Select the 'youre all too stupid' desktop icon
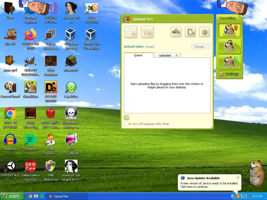Image resolution: width=267 pixels, height=200 pixels. point(71,171)
